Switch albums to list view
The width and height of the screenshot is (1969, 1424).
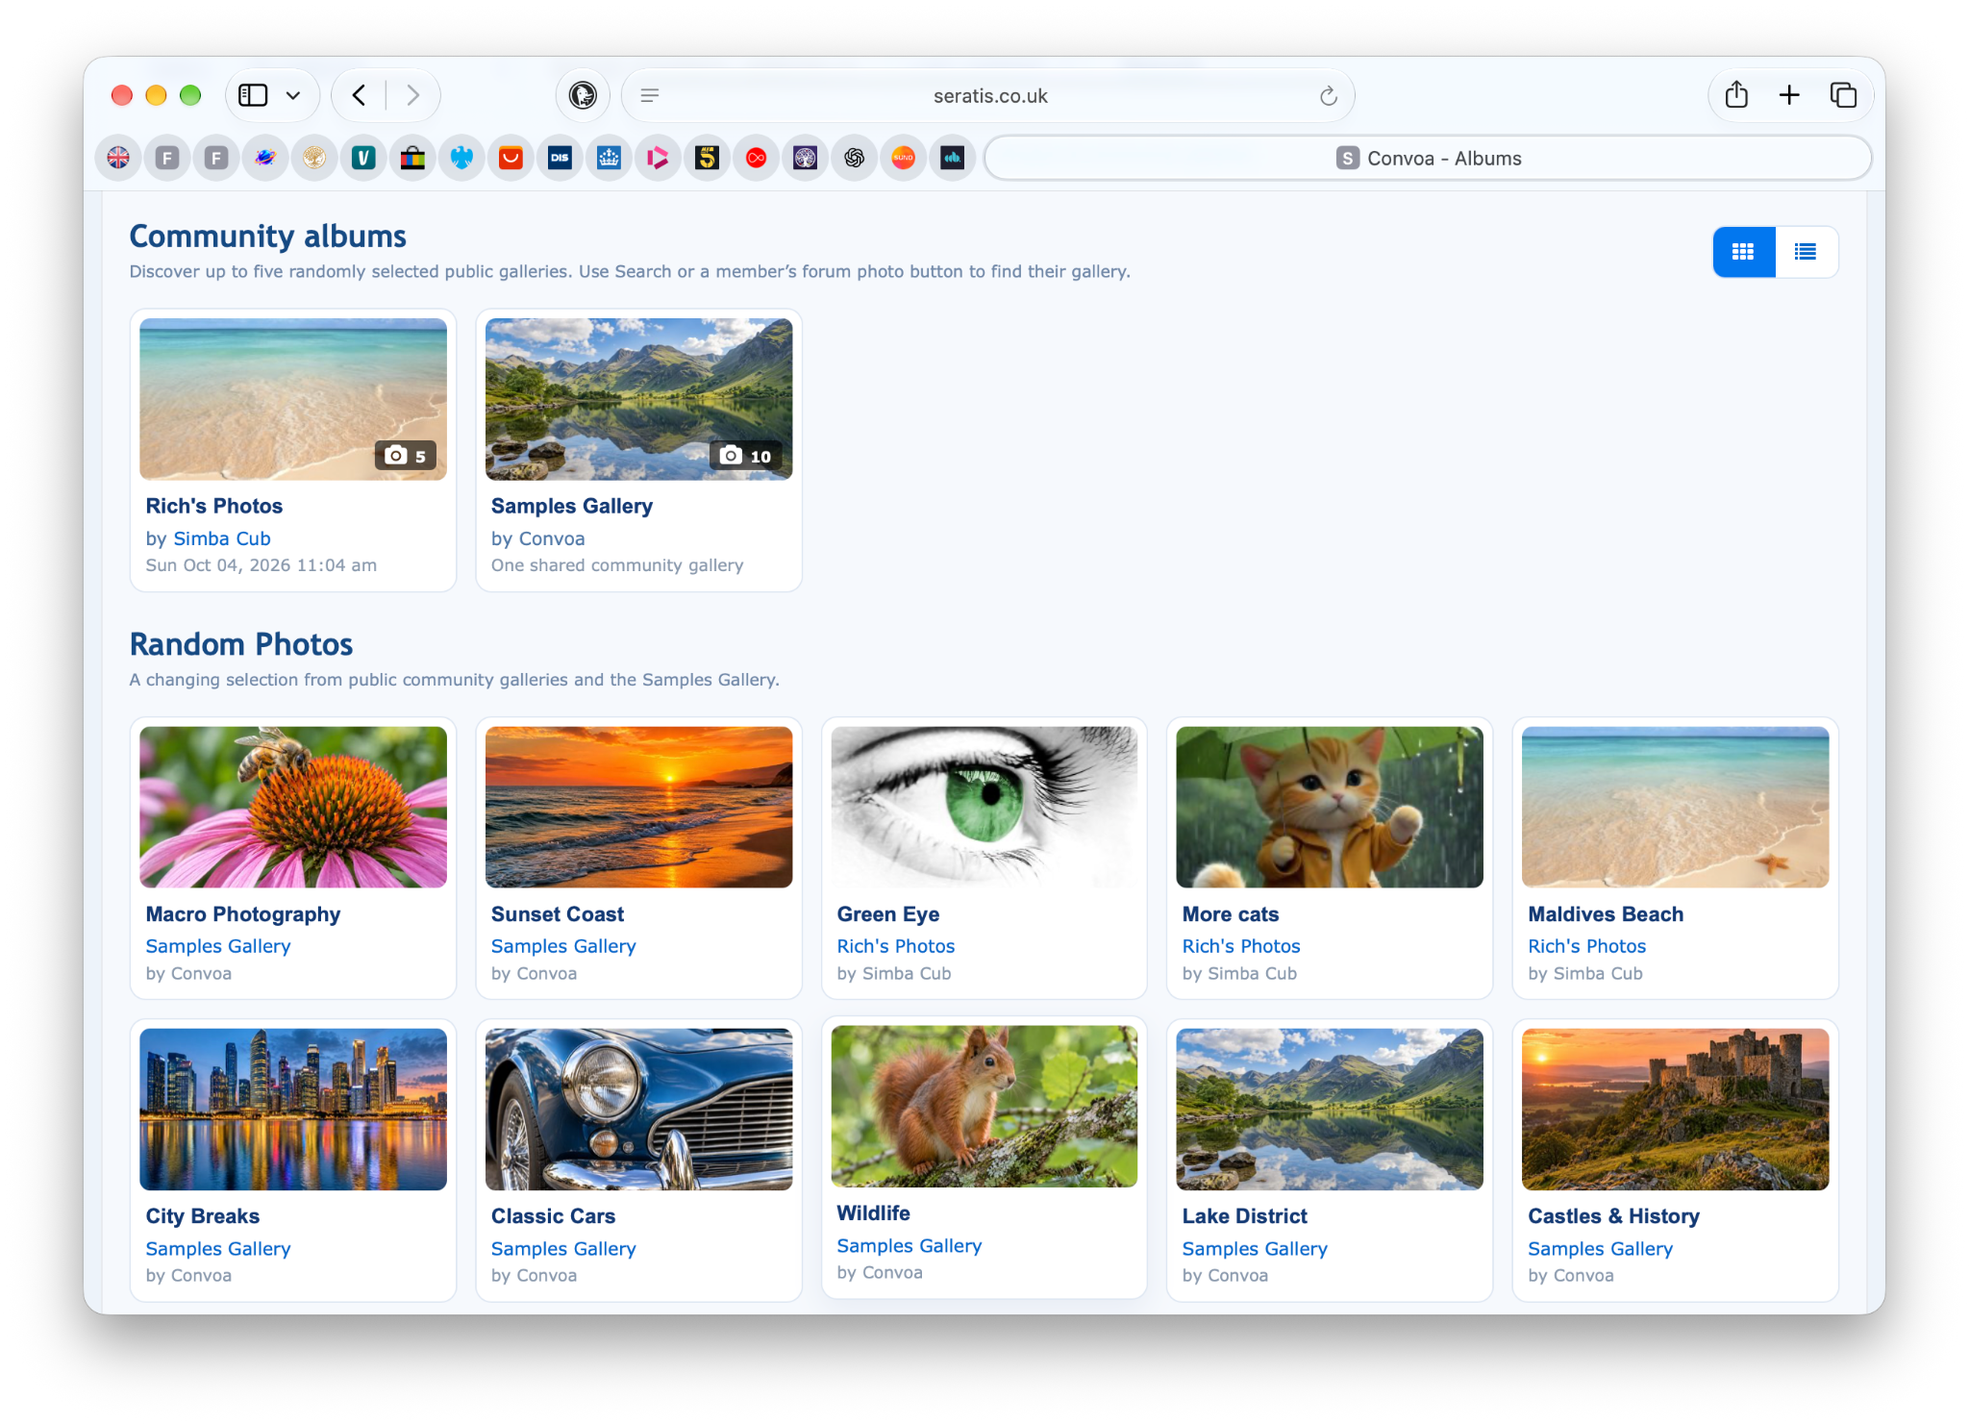(1806, 252)
